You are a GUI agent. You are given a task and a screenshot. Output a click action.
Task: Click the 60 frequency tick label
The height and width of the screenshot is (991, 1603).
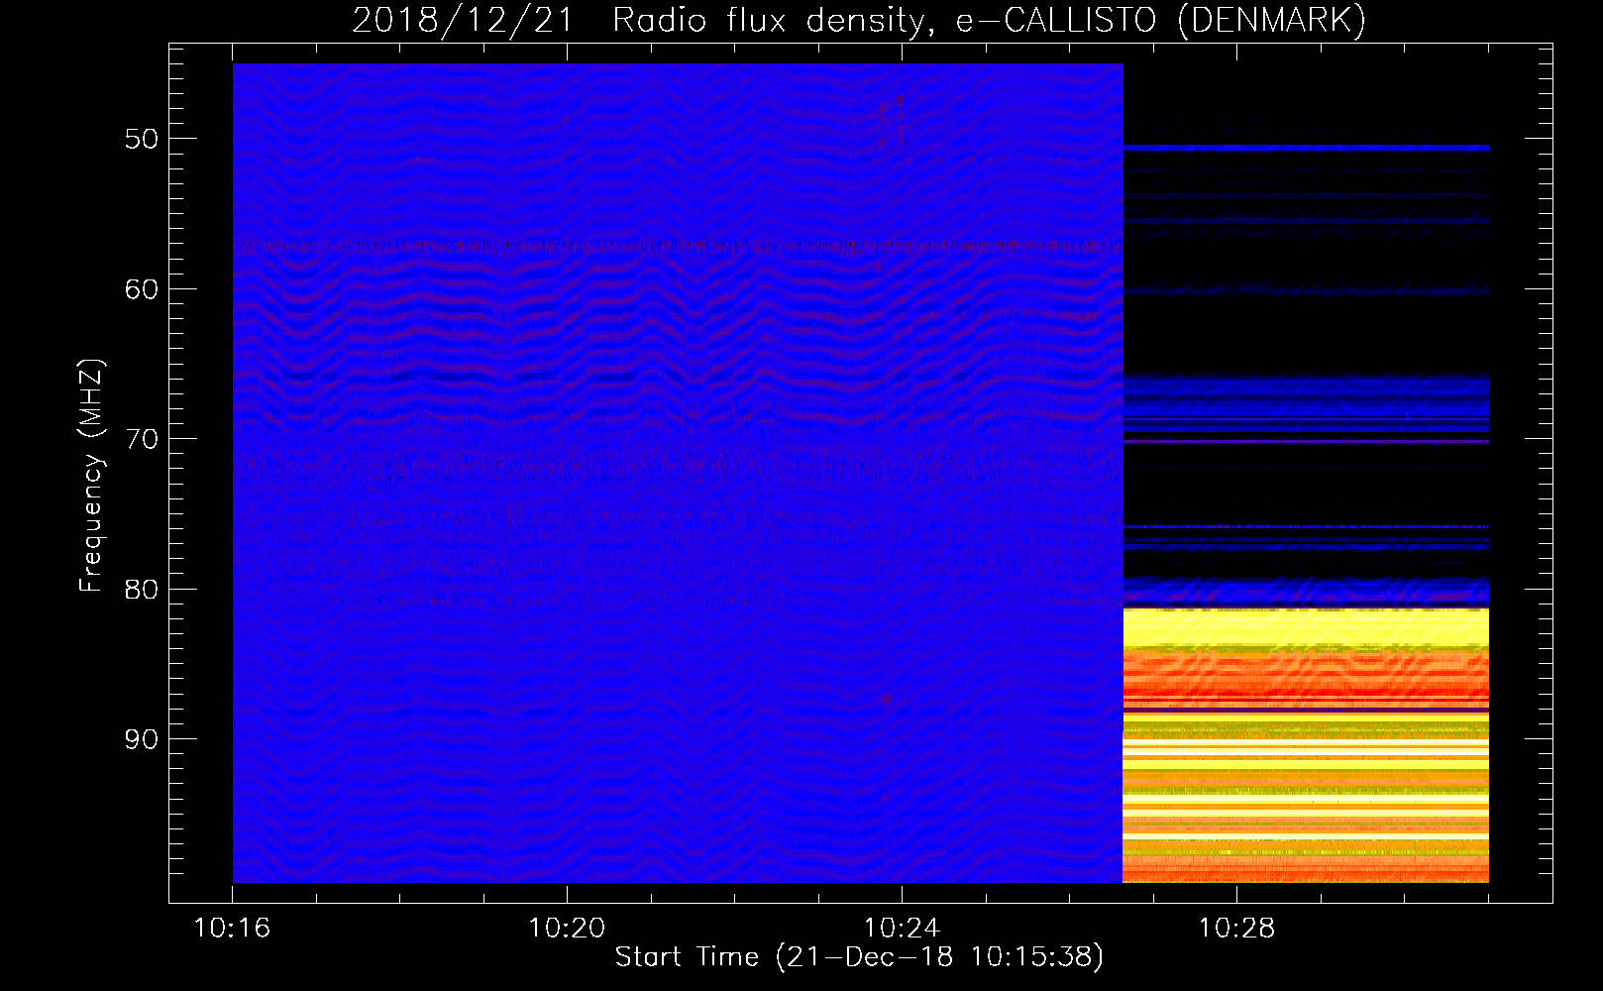click(142, 289)
